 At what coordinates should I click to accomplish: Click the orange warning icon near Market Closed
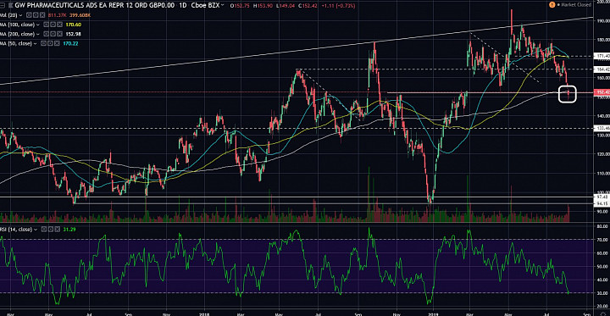(552, 5)
